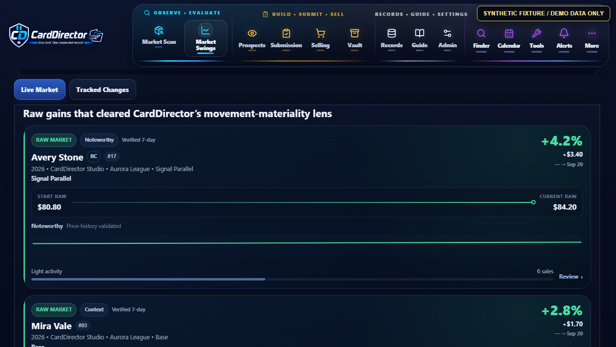Expand the More menu
616x347 pixels.
[592, 39]
